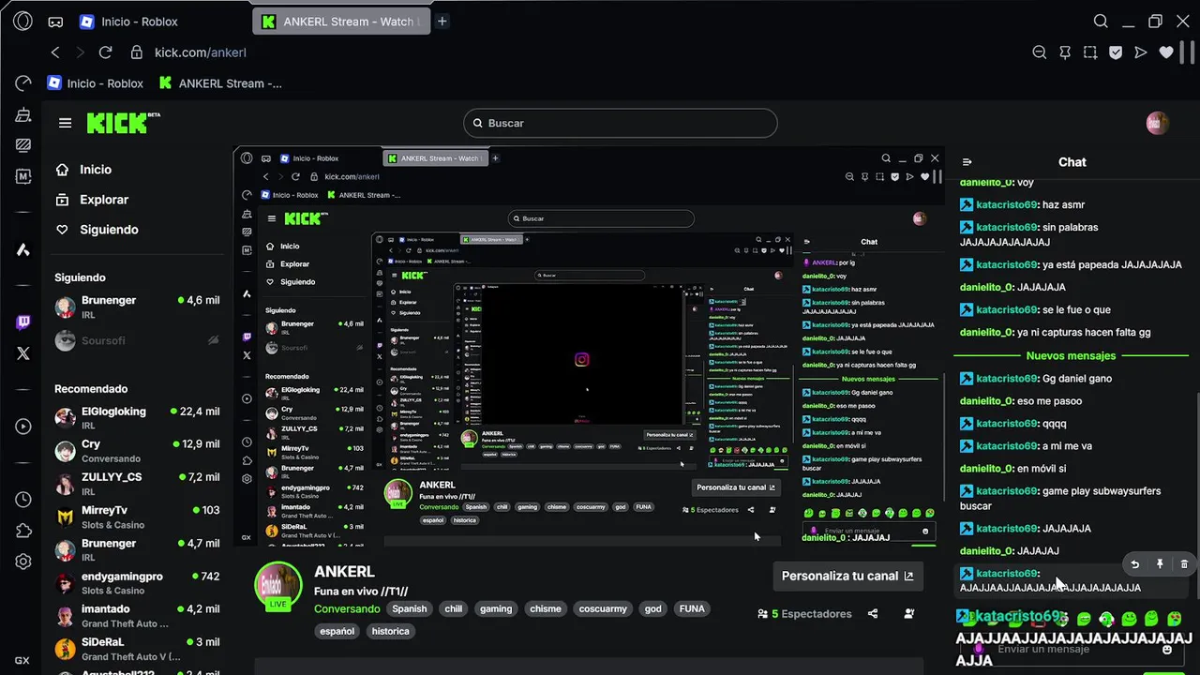Image resolution: width=1200 pixels, height=675 pixels.
Task: Open GX Control speedometer in sidebar
Action: (x=23, y=83)
